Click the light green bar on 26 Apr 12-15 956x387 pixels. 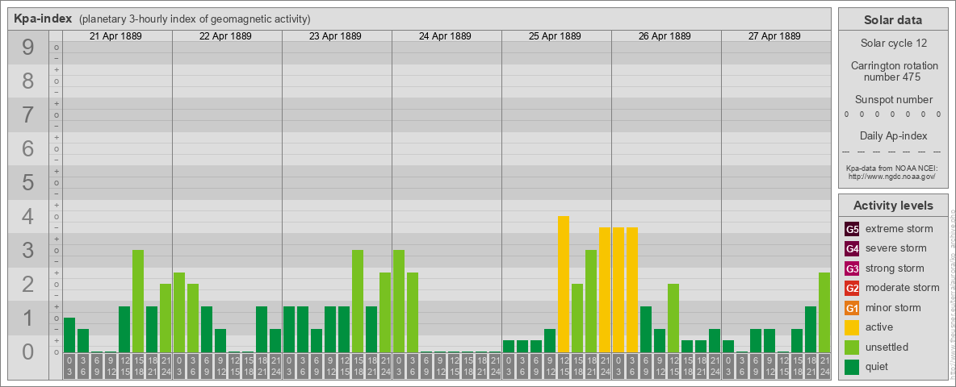tap(673, 318)
